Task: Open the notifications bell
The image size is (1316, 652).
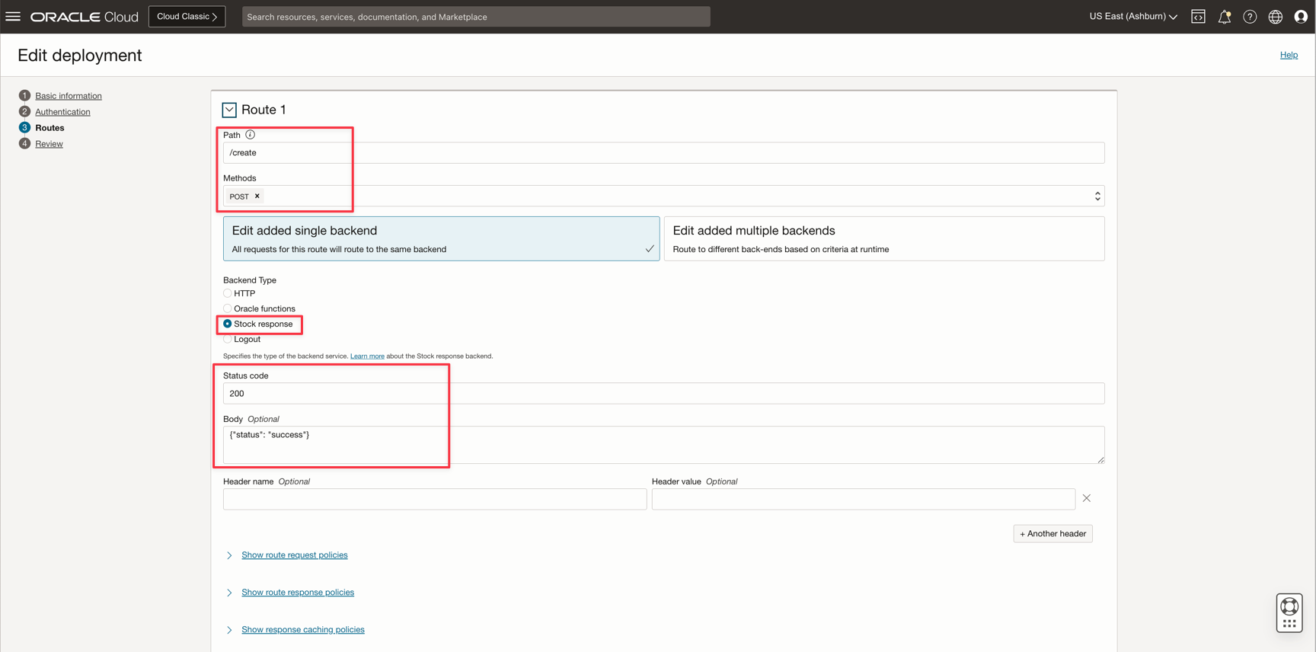Action: [x=1224, y=17]
